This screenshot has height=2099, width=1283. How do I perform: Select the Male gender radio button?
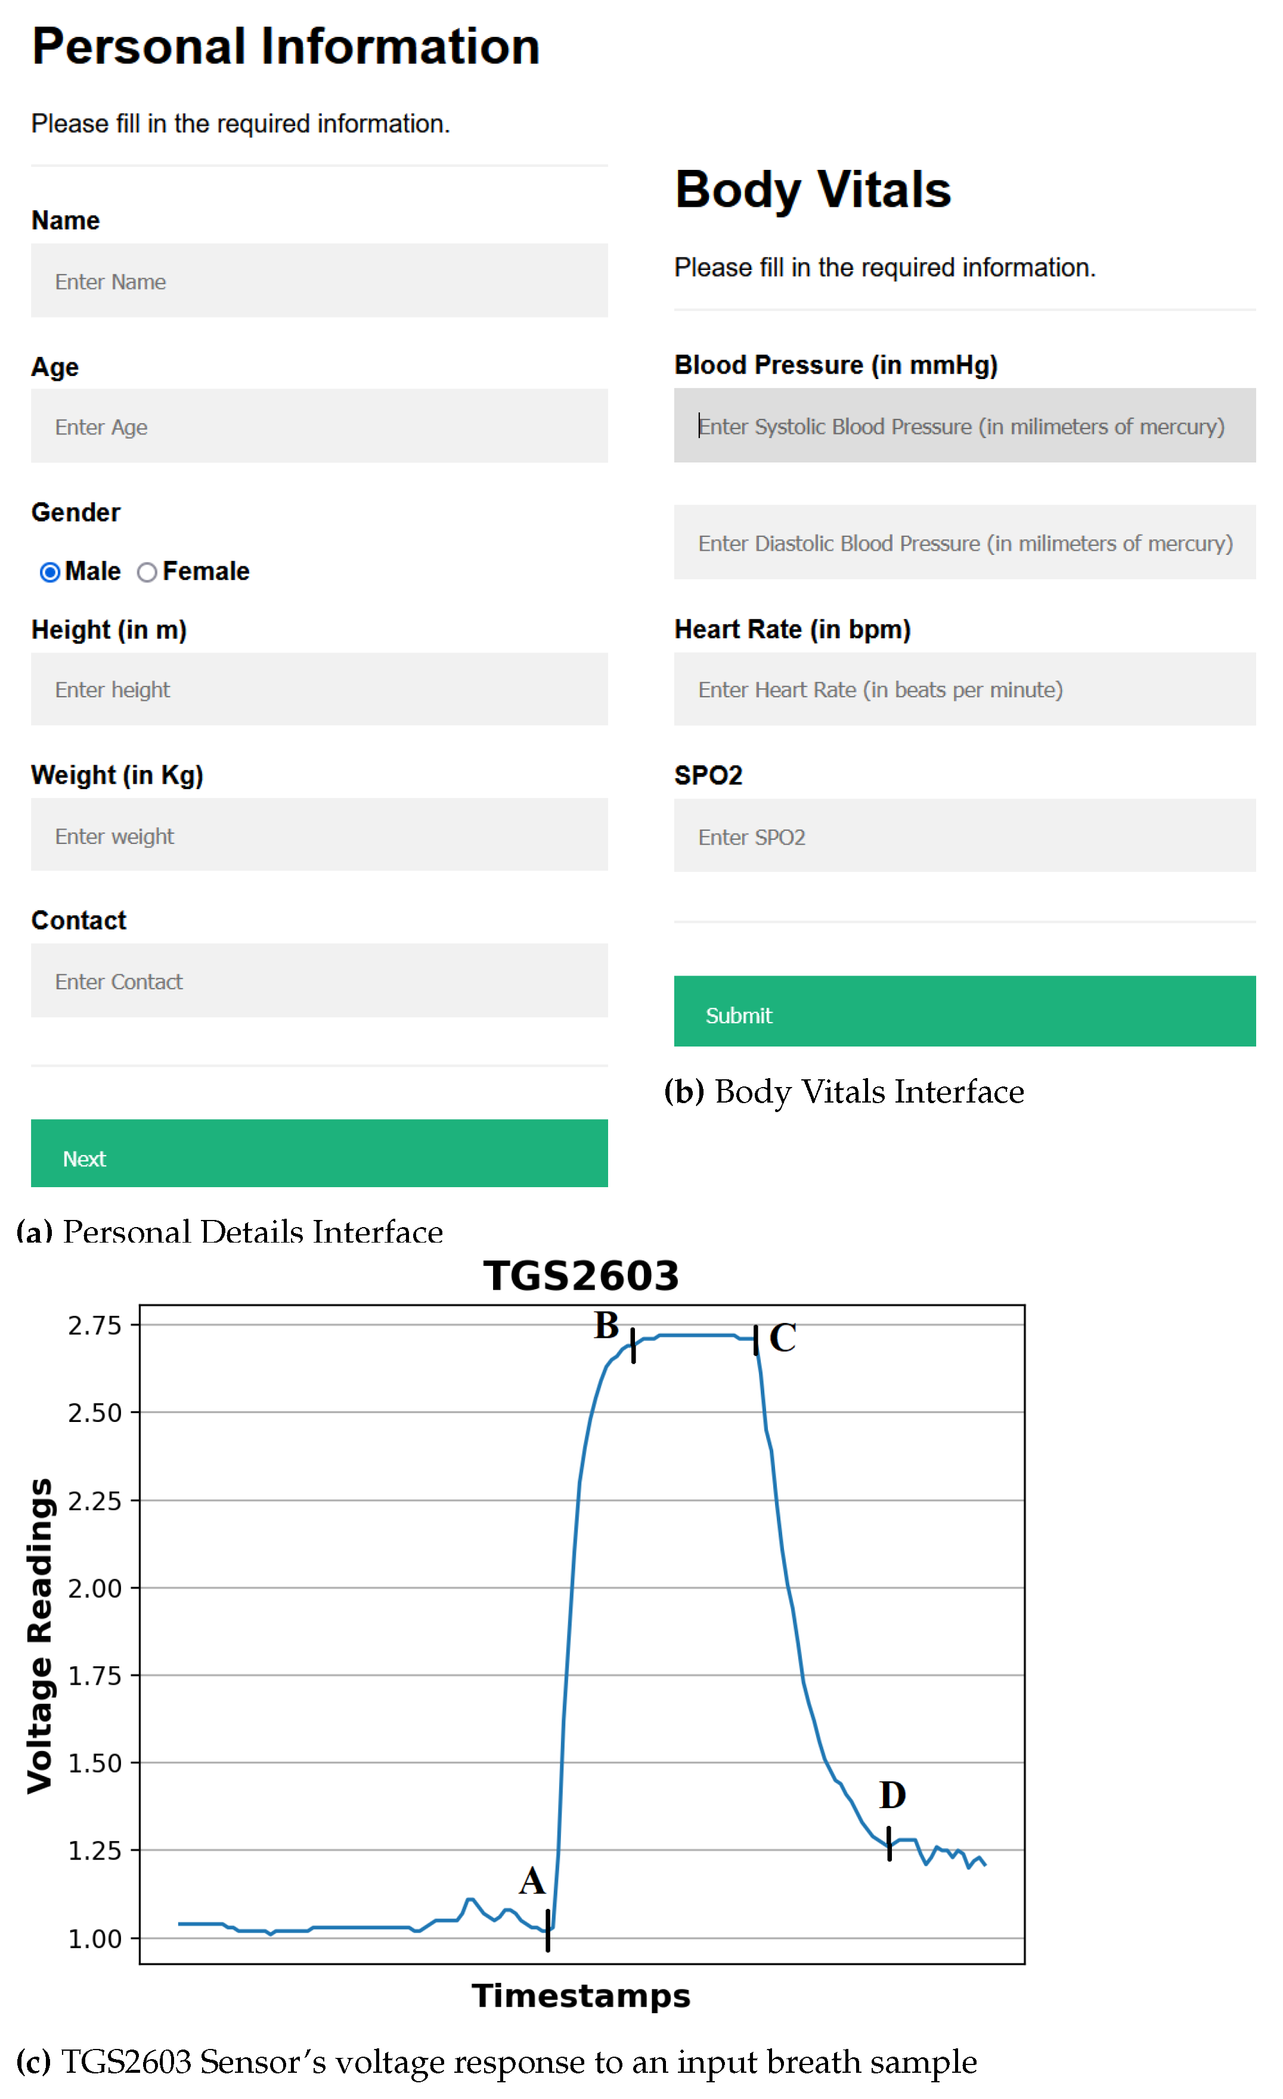[50, 572]
